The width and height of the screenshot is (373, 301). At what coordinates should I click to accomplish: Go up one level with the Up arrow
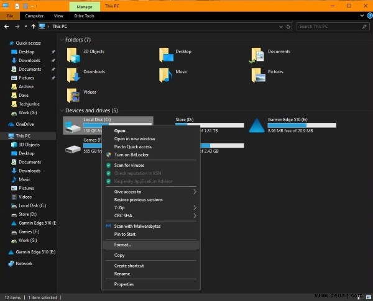click(34, 26)
